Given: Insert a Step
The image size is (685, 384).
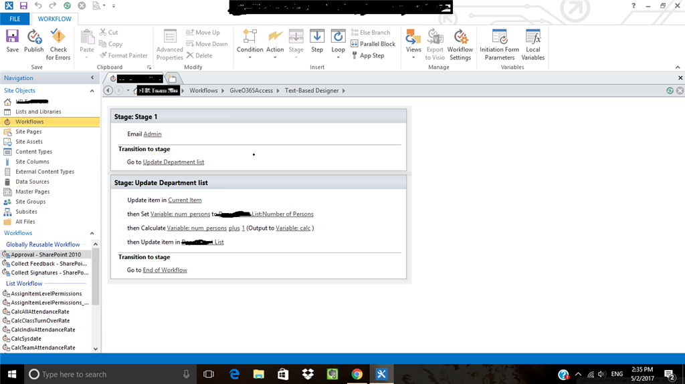Looking at the screenshot, I should click(317, 41).
